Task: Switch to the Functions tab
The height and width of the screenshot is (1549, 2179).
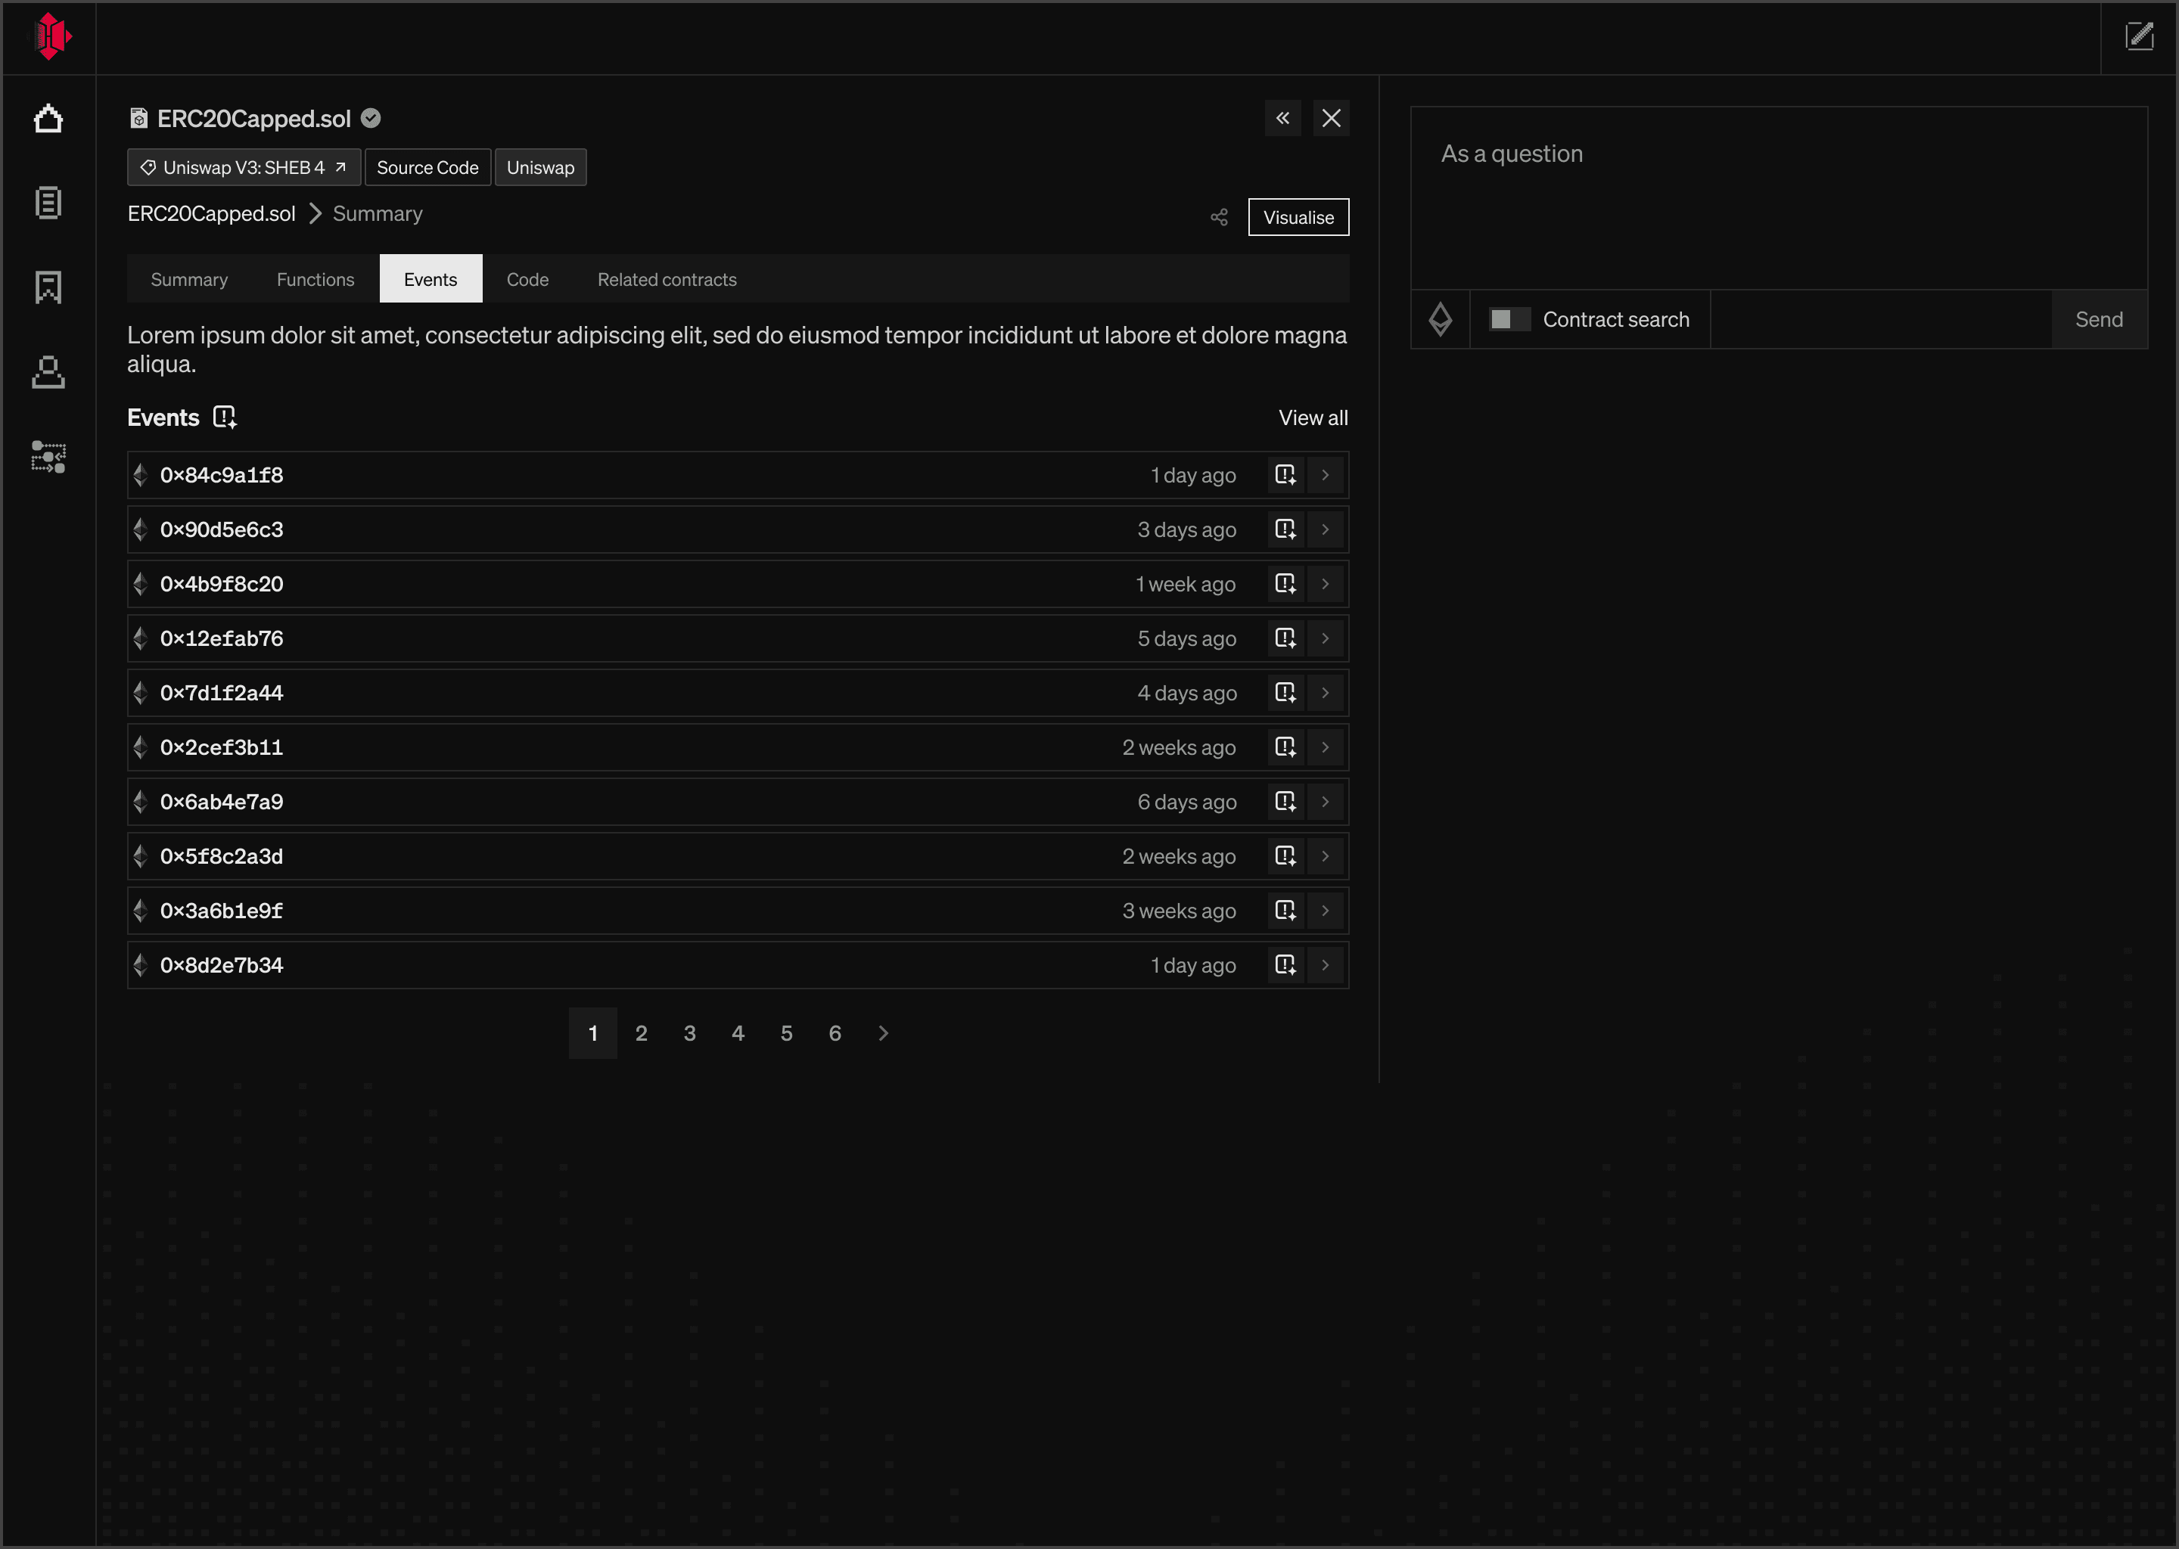Action: coord(315,279)
